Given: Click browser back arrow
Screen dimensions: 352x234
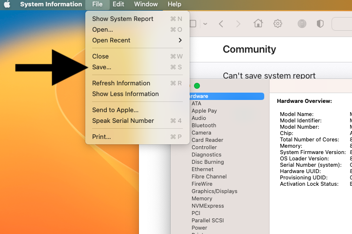Looking at the screenshot, I should click(x=221, y=24).
